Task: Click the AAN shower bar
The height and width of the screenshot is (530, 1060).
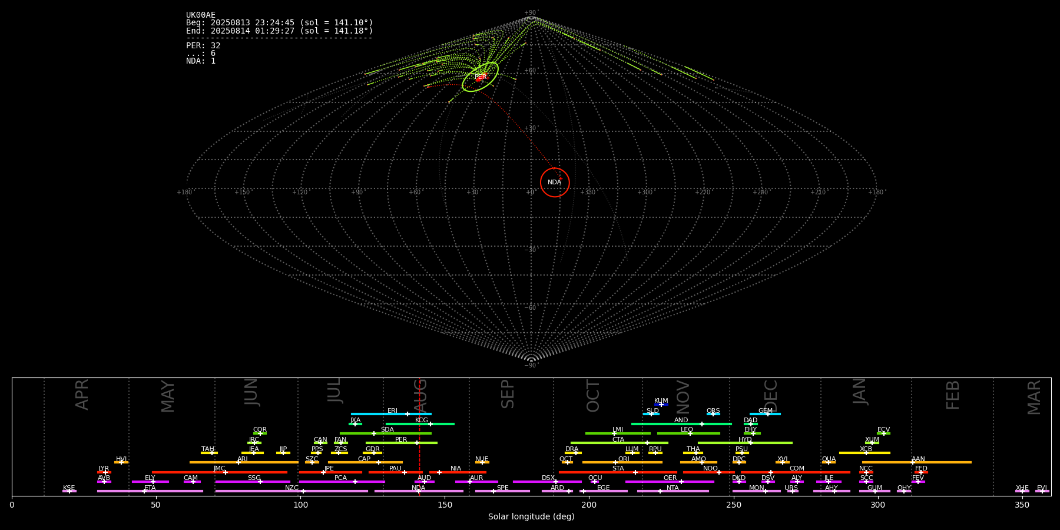Action: point(917,462)
